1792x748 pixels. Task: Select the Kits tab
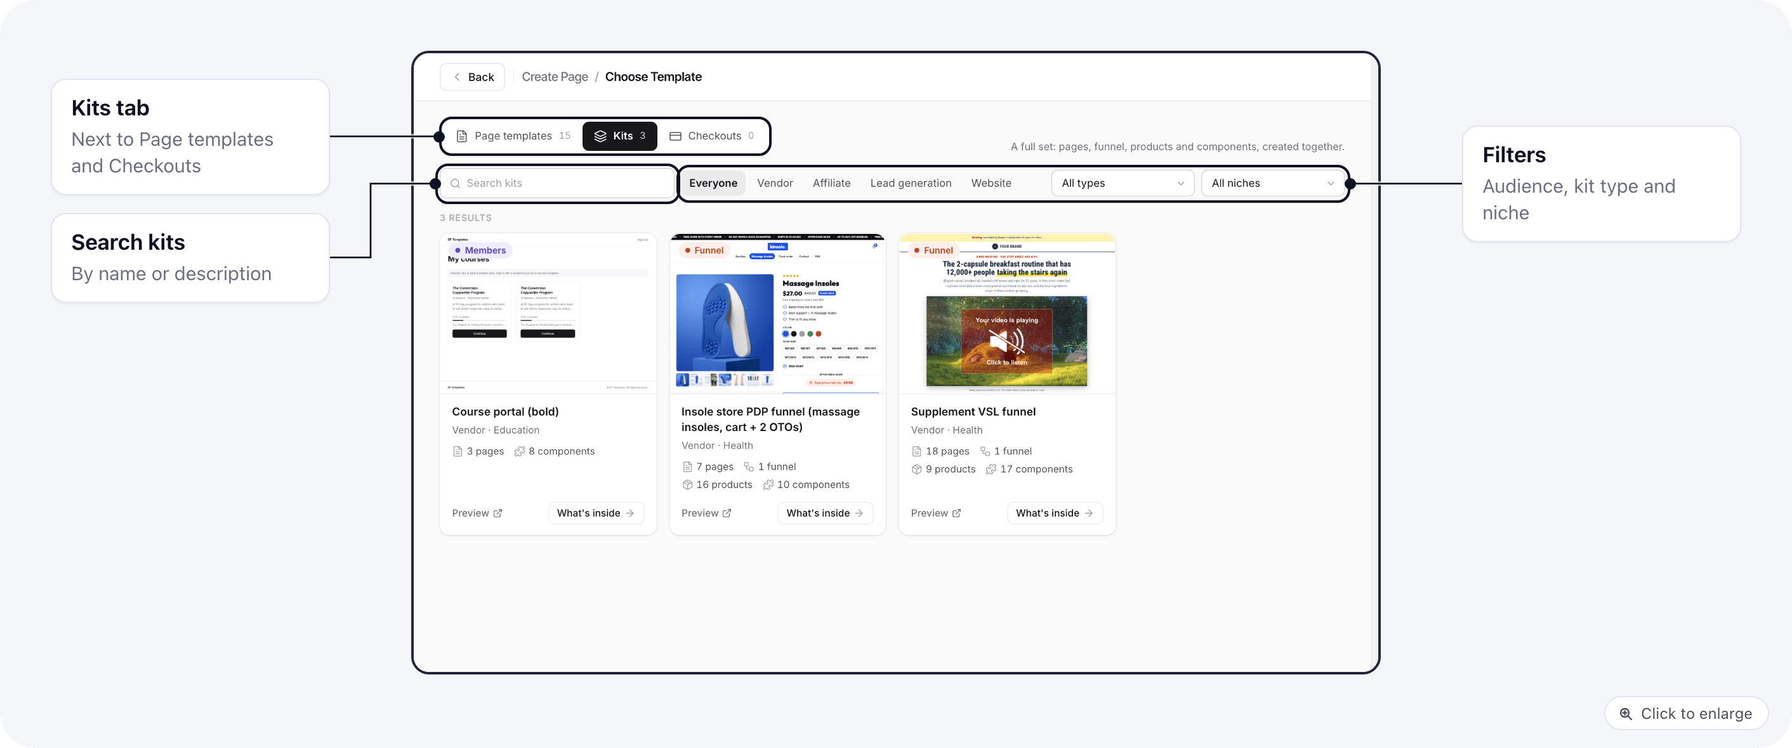pos(619,136)
